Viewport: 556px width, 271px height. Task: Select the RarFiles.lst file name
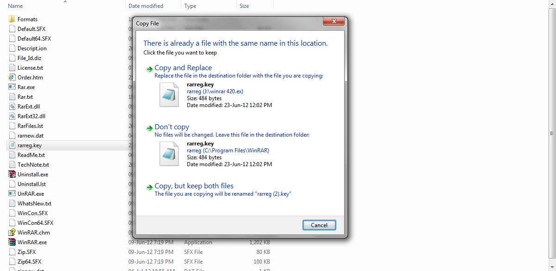[x=30, y=126]
